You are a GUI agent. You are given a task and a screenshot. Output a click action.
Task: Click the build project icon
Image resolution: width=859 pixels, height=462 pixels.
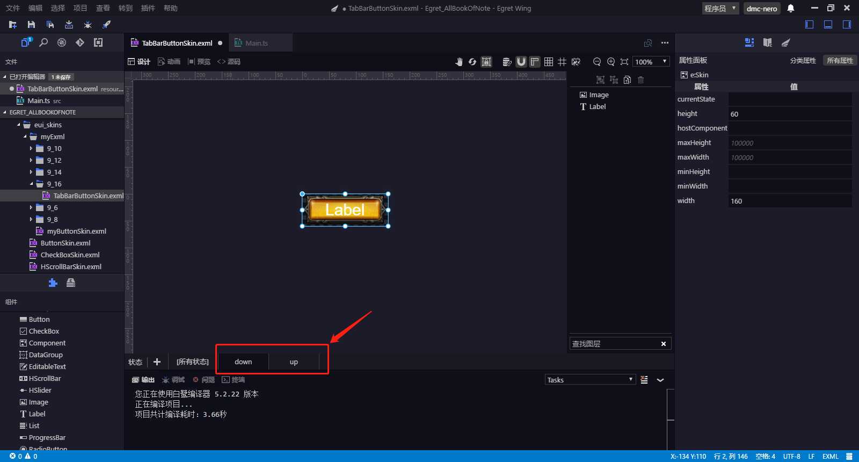tap(69, 25)
